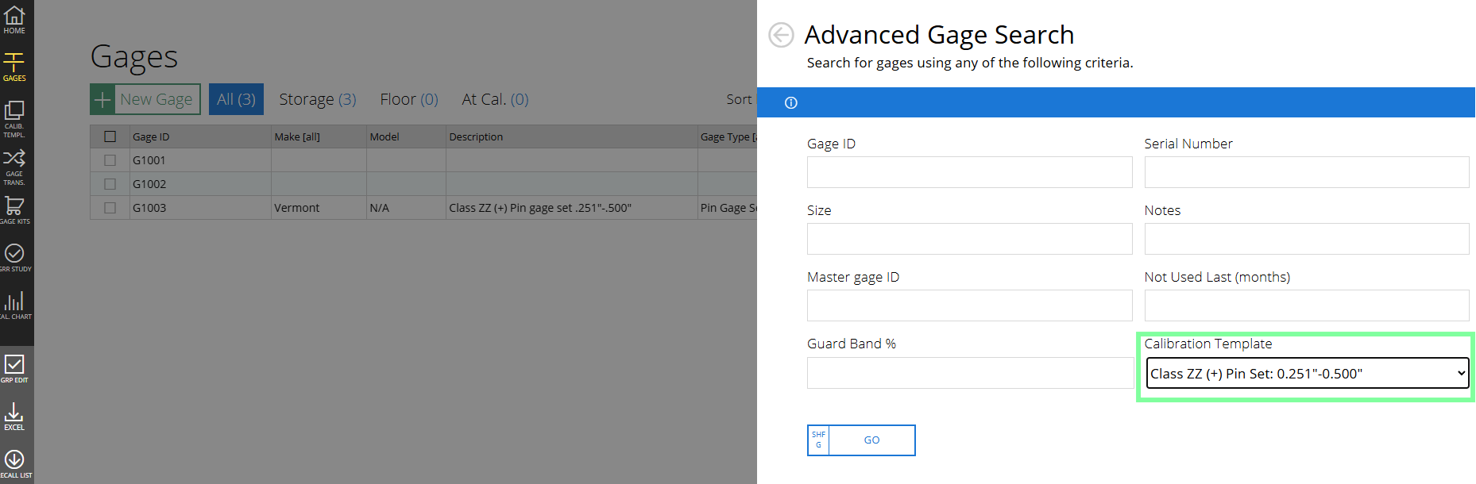This screenshot has width=1476, height=484.
Task: Export to Excel via sidebar icon
Action: point(14,416)
